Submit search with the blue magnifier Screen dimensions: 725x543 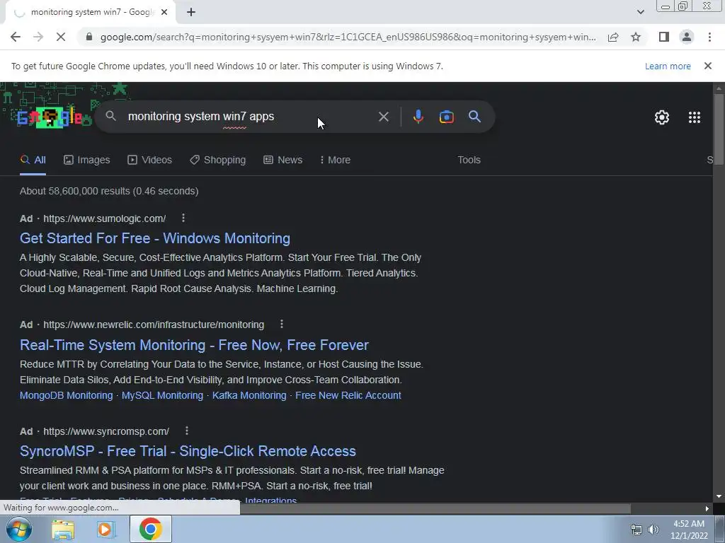click(474, 117)
